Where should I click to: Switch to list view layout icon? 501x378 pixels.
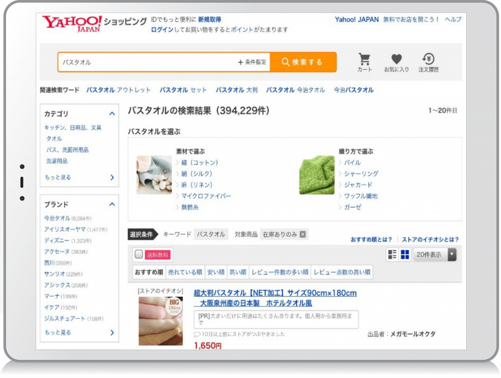392,254
